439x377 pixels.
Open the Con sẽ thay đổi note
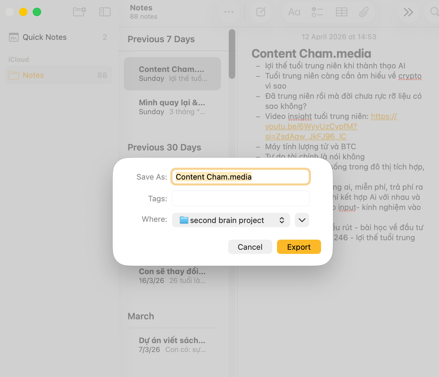(172, 276)
